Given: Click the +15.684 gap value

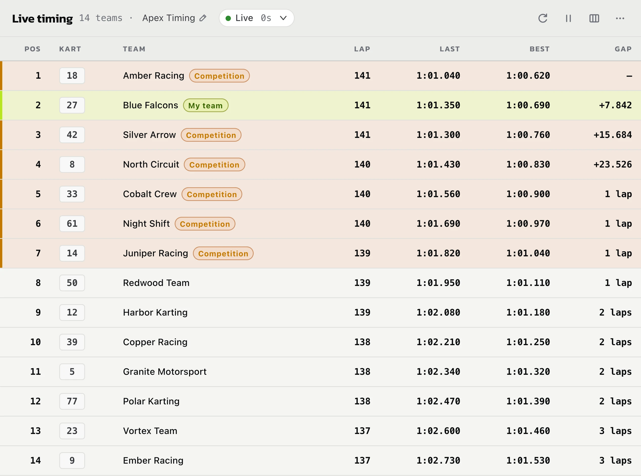Looking at the screenshot, I should point(613,135).
